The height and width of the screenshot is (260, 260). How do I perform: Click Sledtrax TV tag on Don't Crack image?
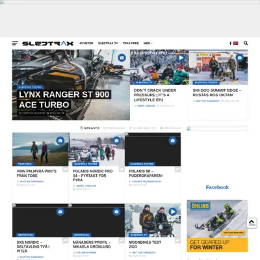click(x=144, y=83)
